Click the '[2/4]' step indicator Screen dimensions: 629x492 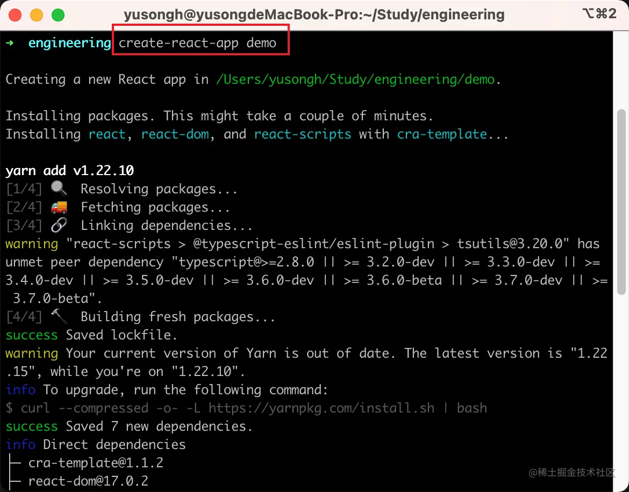[24, 207]
